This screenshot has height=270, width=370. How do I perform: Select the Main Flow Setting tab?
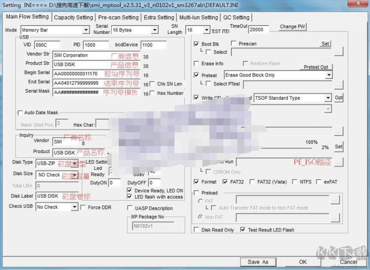tap(27, 17)
